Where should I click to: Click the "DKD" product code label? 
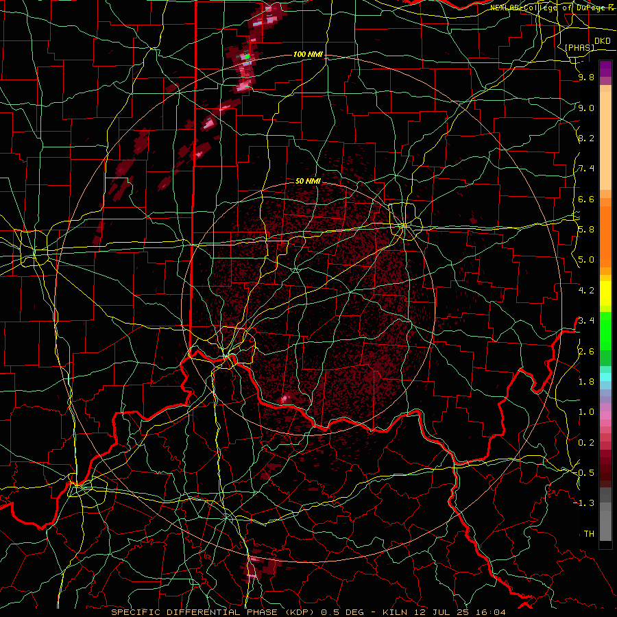pos(603,41)
